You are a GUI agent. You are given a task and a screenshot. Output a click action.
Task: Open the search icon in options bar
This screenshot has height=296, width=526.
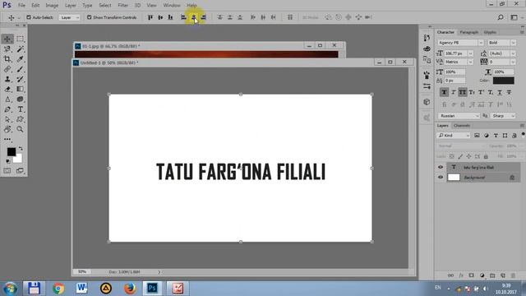click(x=501, y=17)
